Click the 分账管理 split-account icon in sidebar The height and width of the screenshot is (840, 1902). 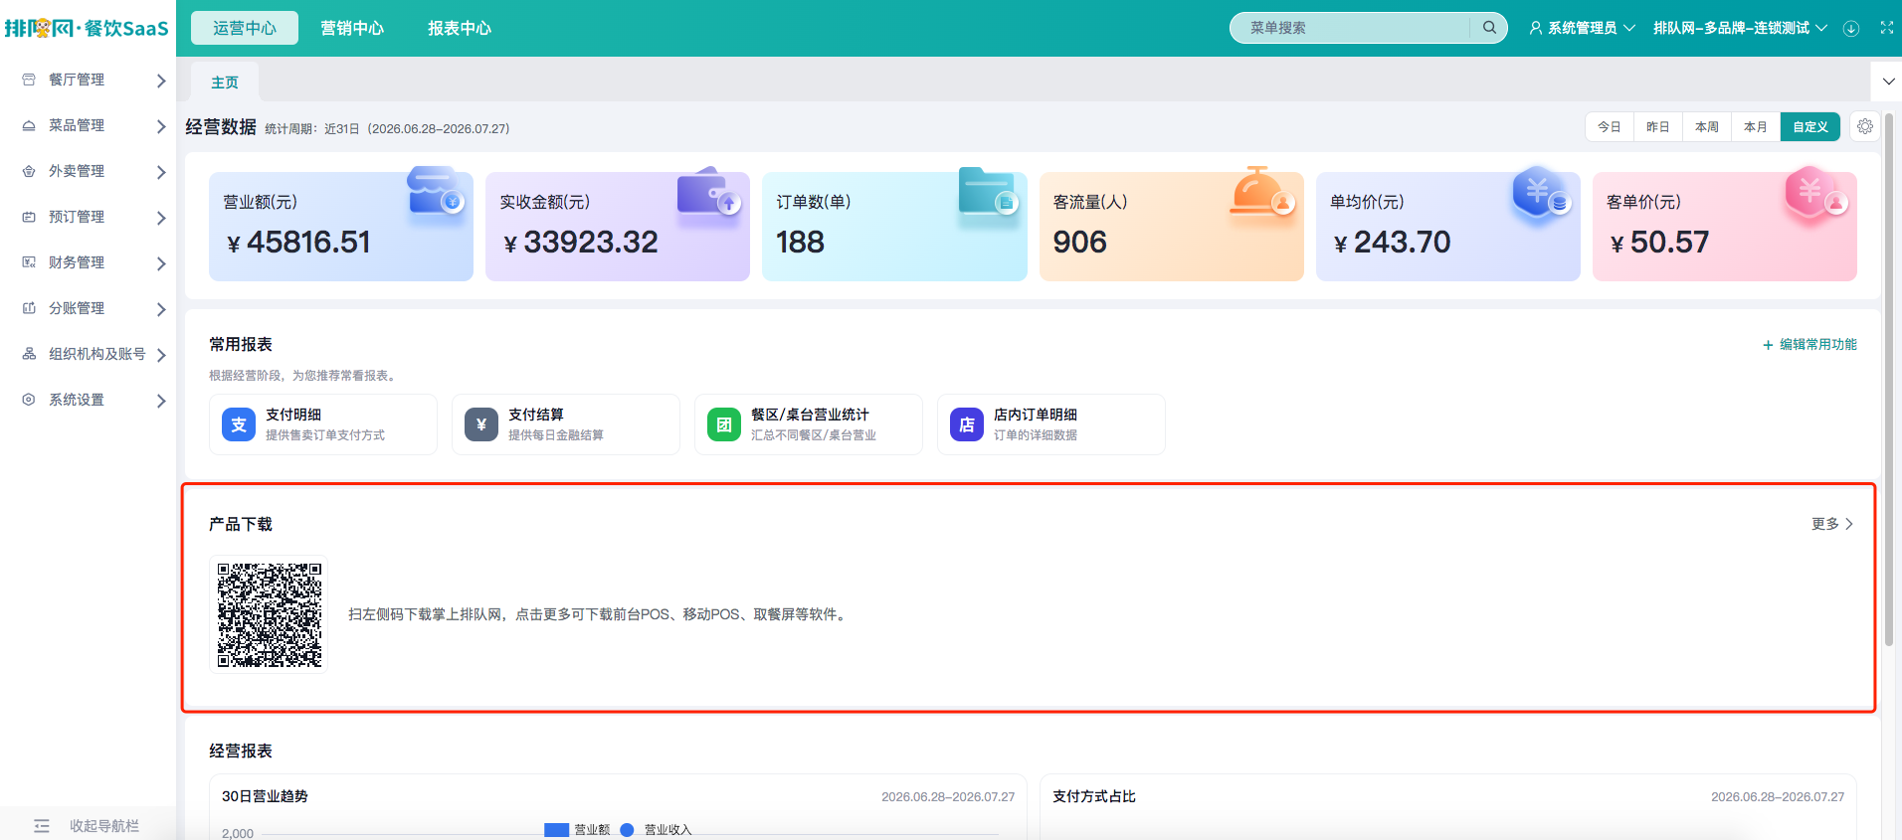coord(29,308)
